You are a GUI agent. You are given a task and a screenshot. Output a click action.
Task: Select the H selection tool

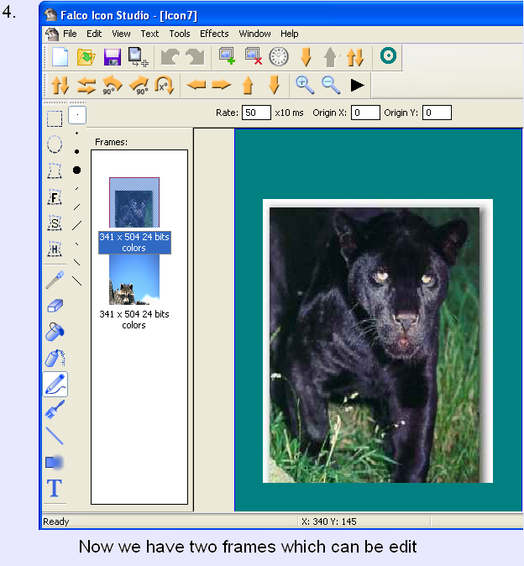point(55,249)
